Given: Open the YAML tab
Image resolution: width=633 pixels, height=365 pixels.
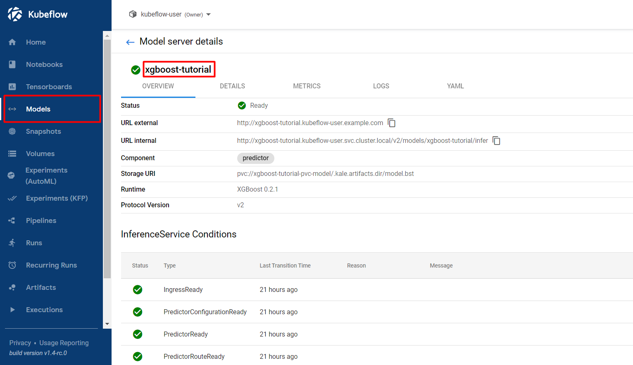Looking at the screenshot, I should (456, 86).
